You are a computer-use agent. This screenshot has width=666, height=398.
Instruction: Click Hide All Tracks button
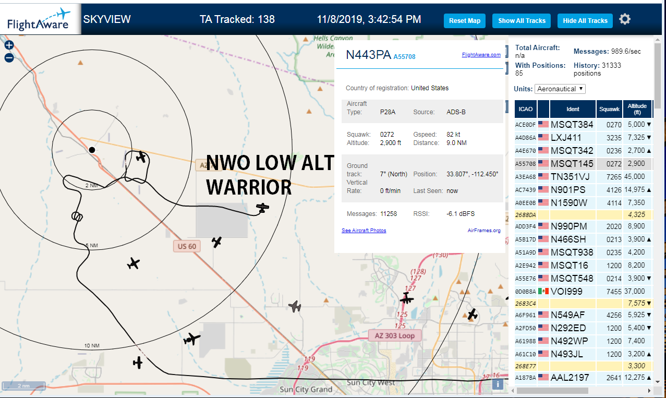click(585, 21)
